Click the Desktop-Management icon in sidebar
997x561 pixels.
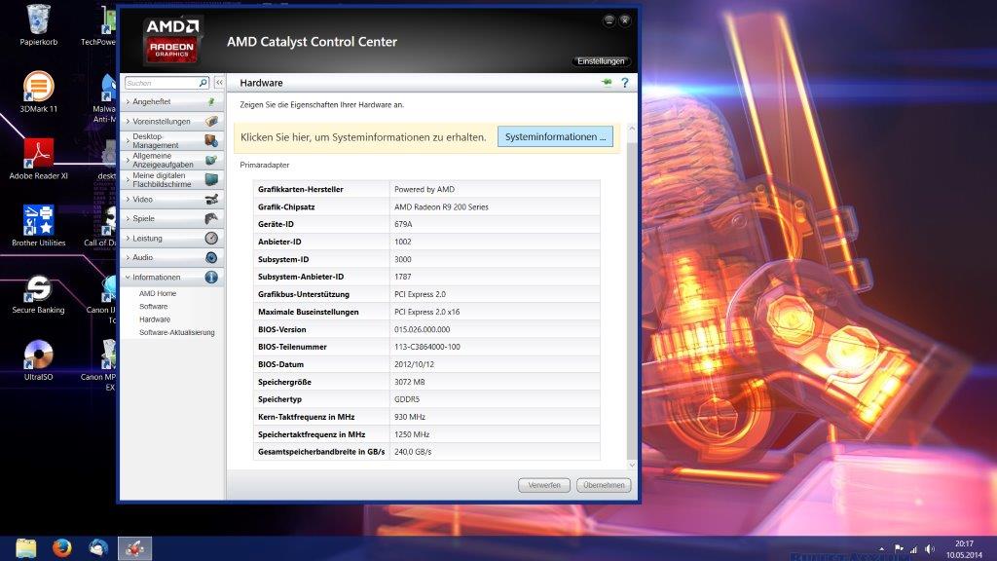[211, 140]
